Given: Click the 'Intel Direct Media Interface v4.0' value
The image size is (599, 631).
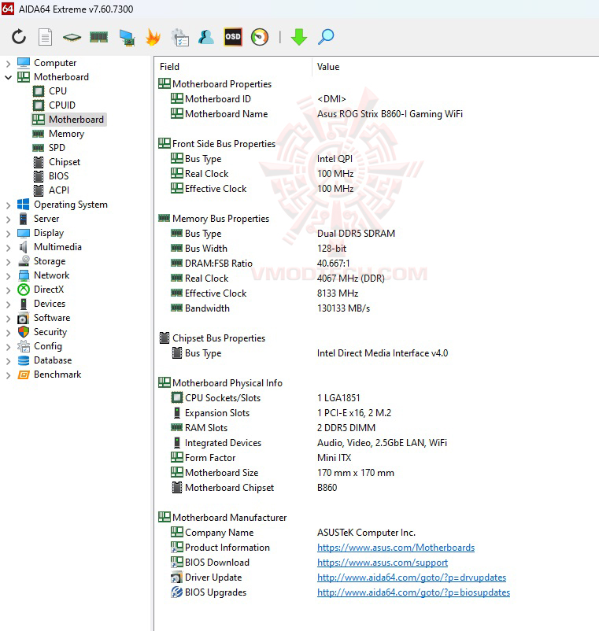Looking at the screenshot, I should click(x=383, y=353).
